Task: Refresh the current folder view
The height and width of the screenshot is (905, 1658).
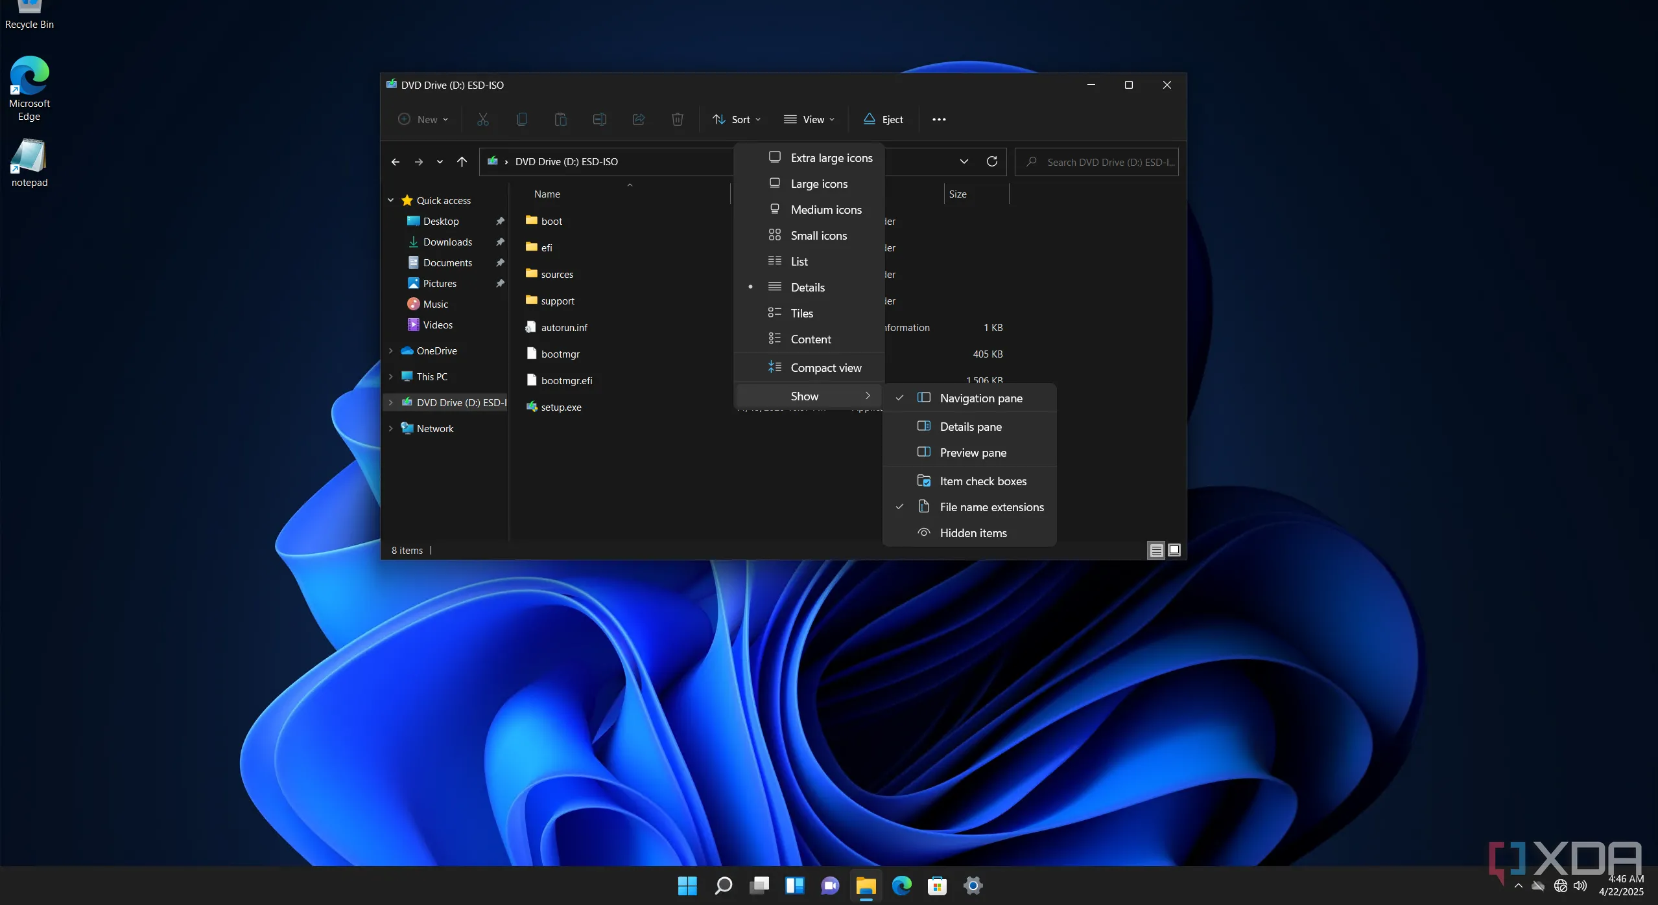Action: coord(991,161)
